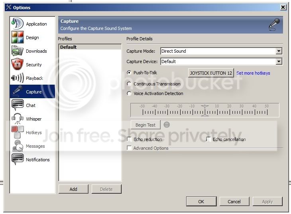Select Voice Activation Detection radio button
Screen dimensions: 291x214
click(x=129, y=93)
